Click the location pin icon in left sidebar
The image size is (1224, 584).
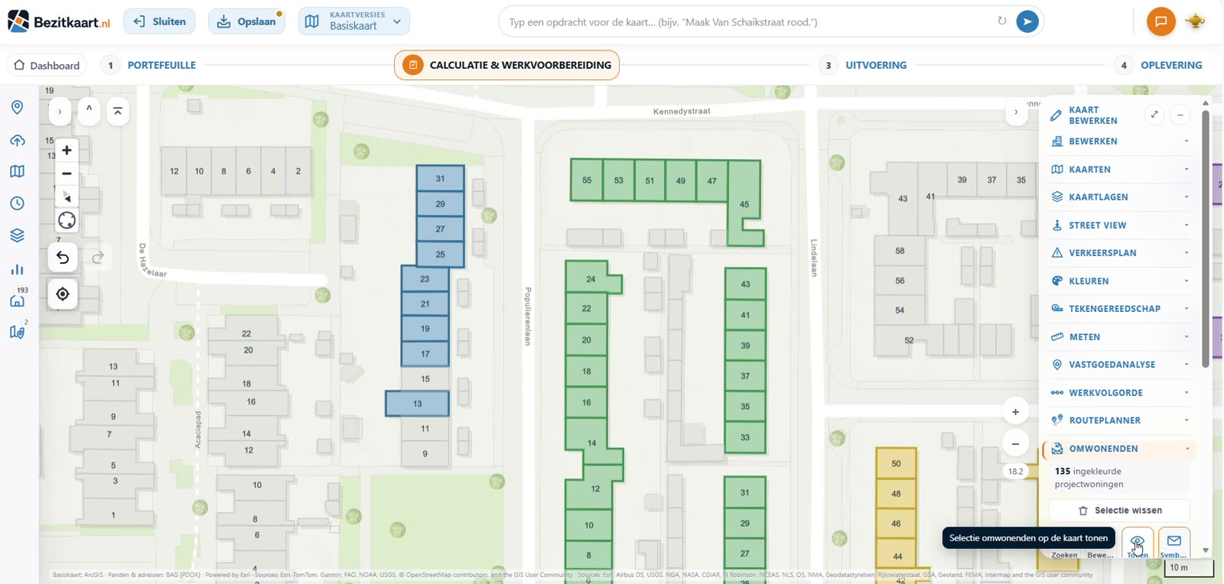click(x=17, y=107)
